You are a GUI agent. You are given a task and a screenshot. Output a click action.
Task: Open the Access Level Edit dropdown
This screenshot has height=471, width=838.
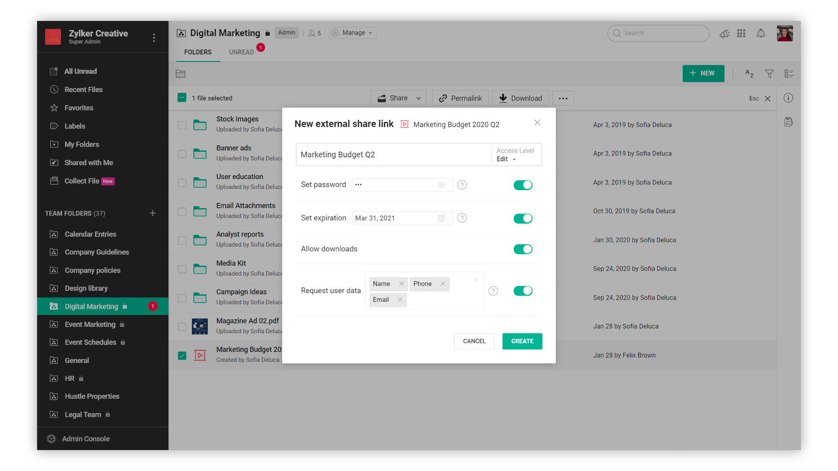[506, 159]
